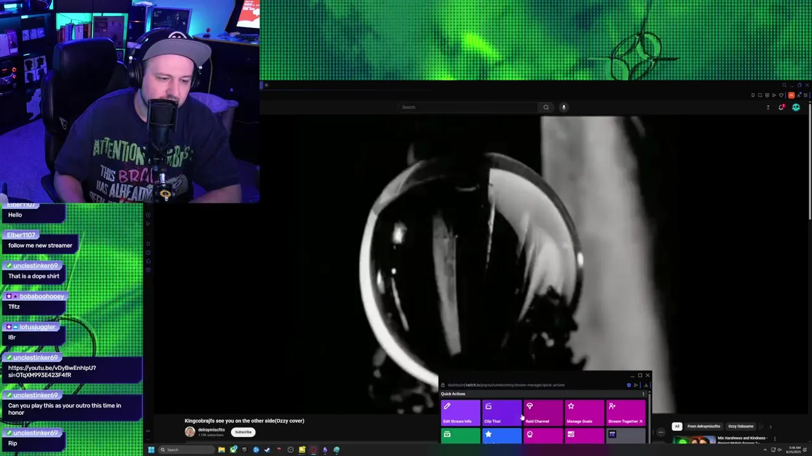Screen dimensions: 812x456
Task: Subscribe to delraymiscfits channel
Action: (x=243, y=432)
